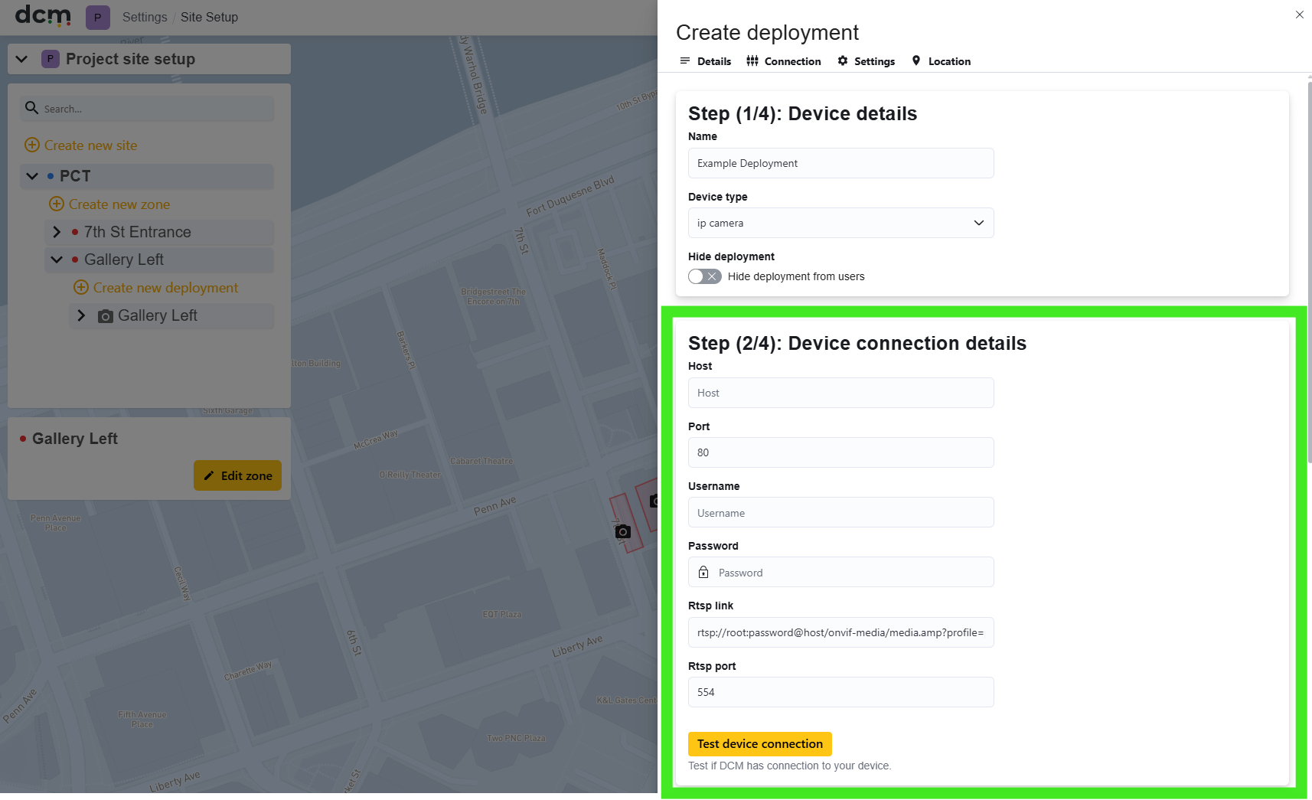
Task: Click the dcm logo icon
Action: click(x=44, y=15)
